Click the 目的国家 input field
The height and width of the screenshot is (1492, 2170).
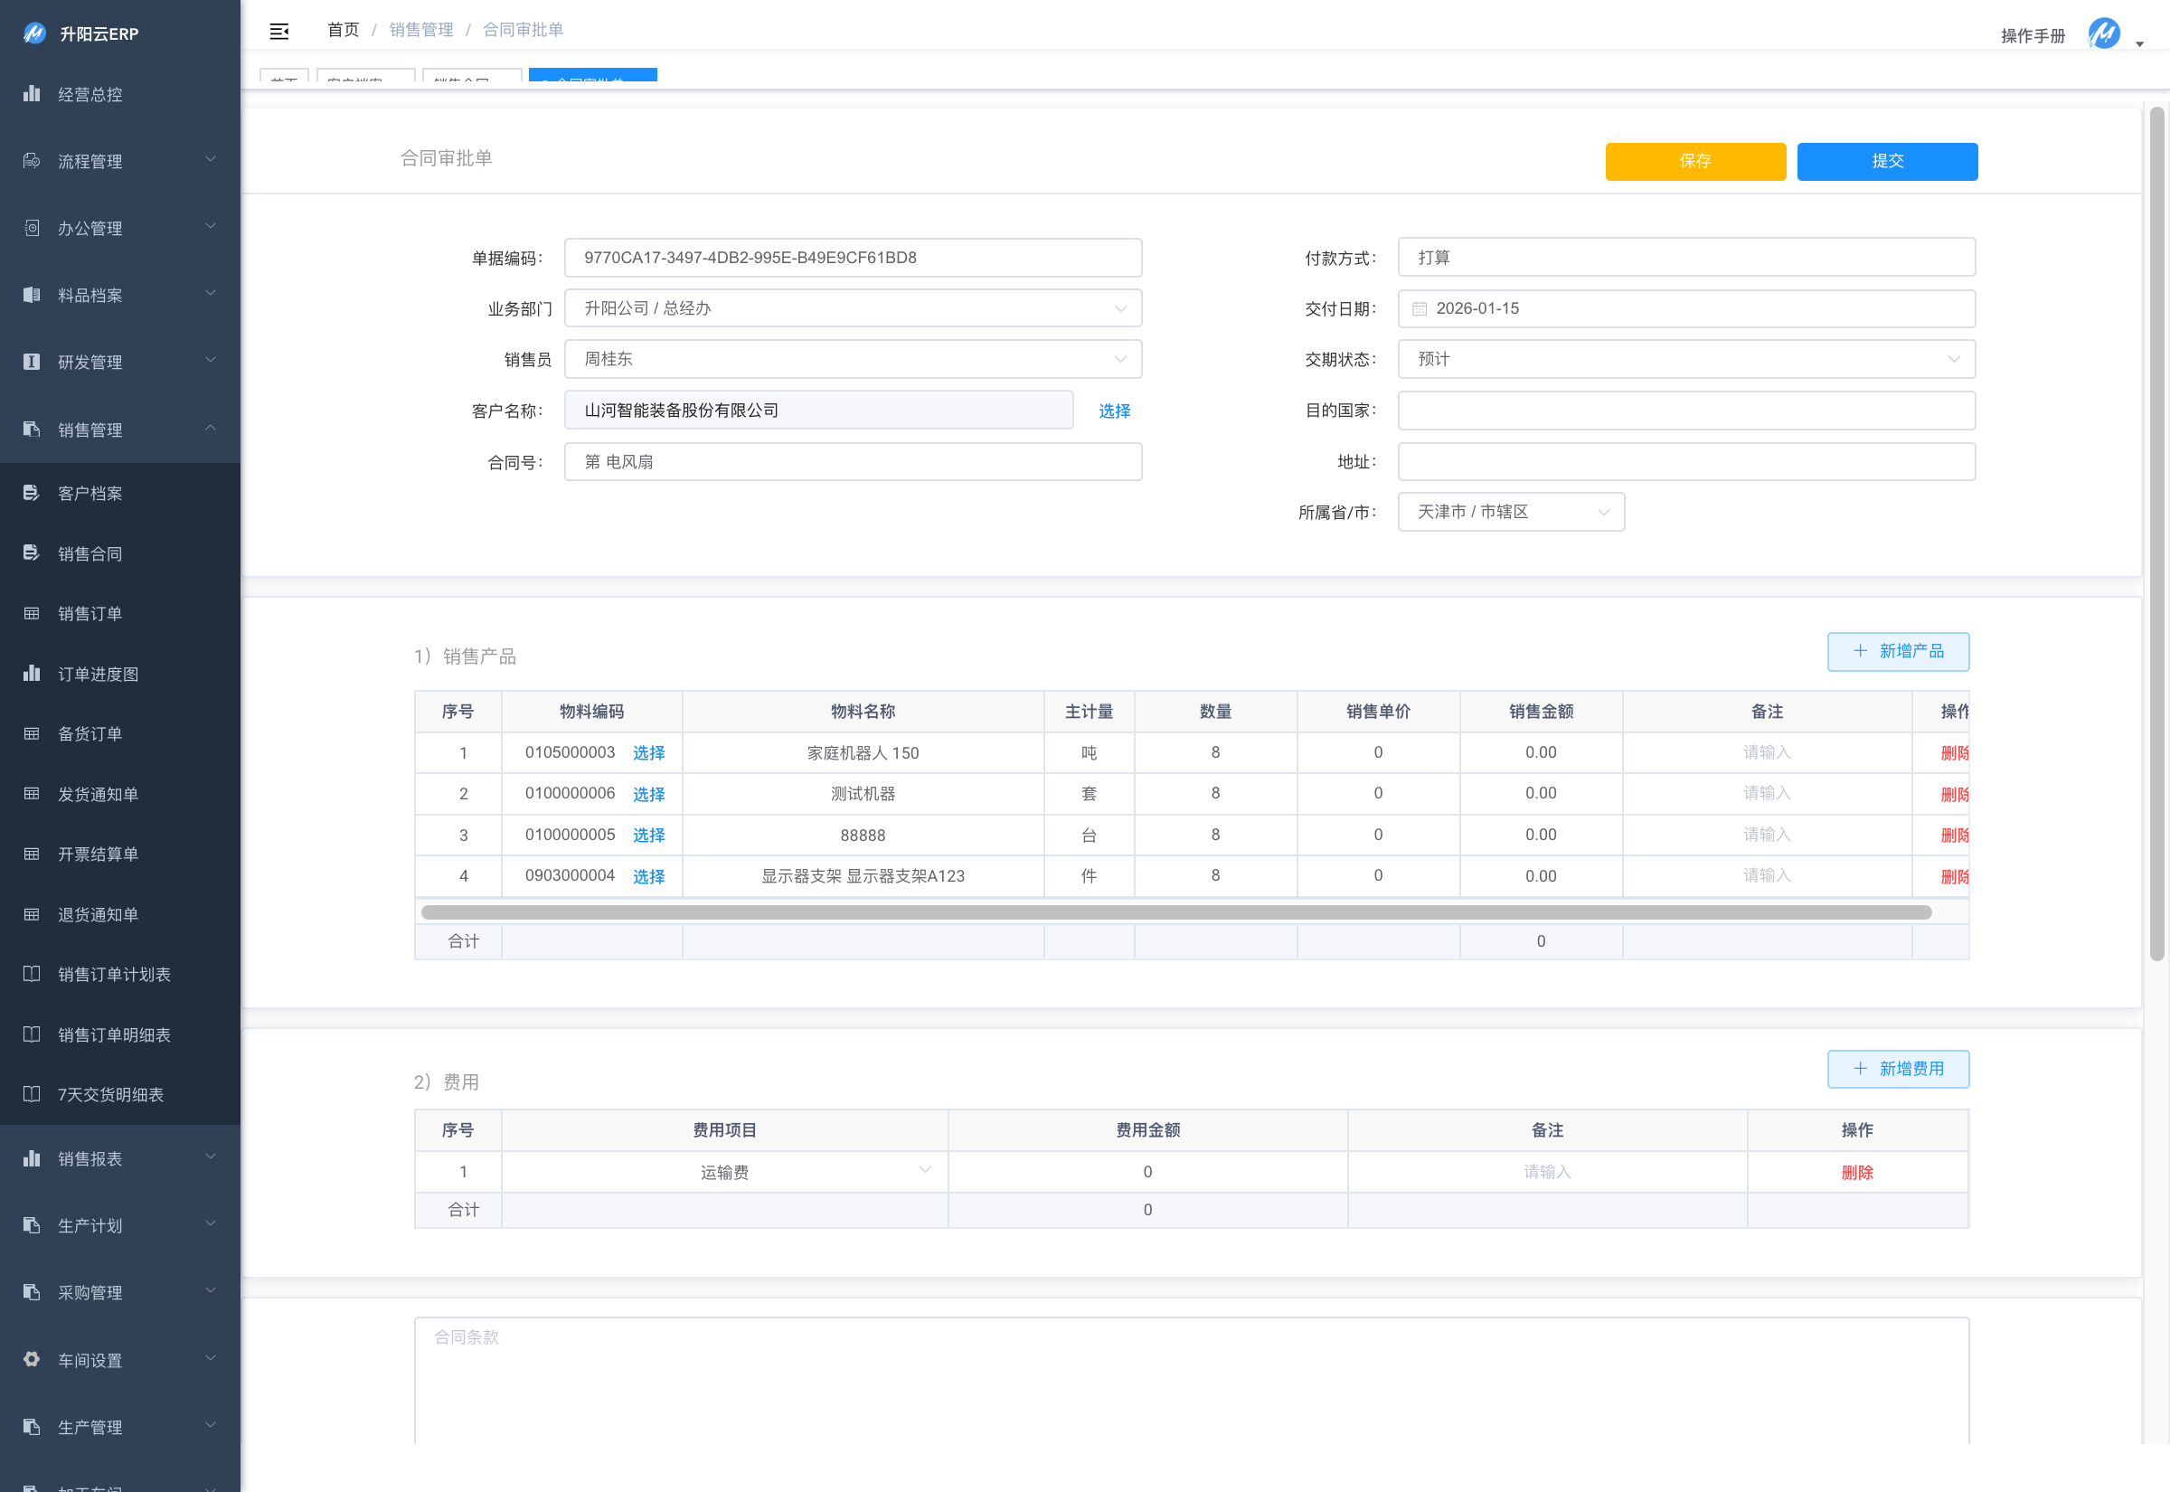click(1685, 411)
